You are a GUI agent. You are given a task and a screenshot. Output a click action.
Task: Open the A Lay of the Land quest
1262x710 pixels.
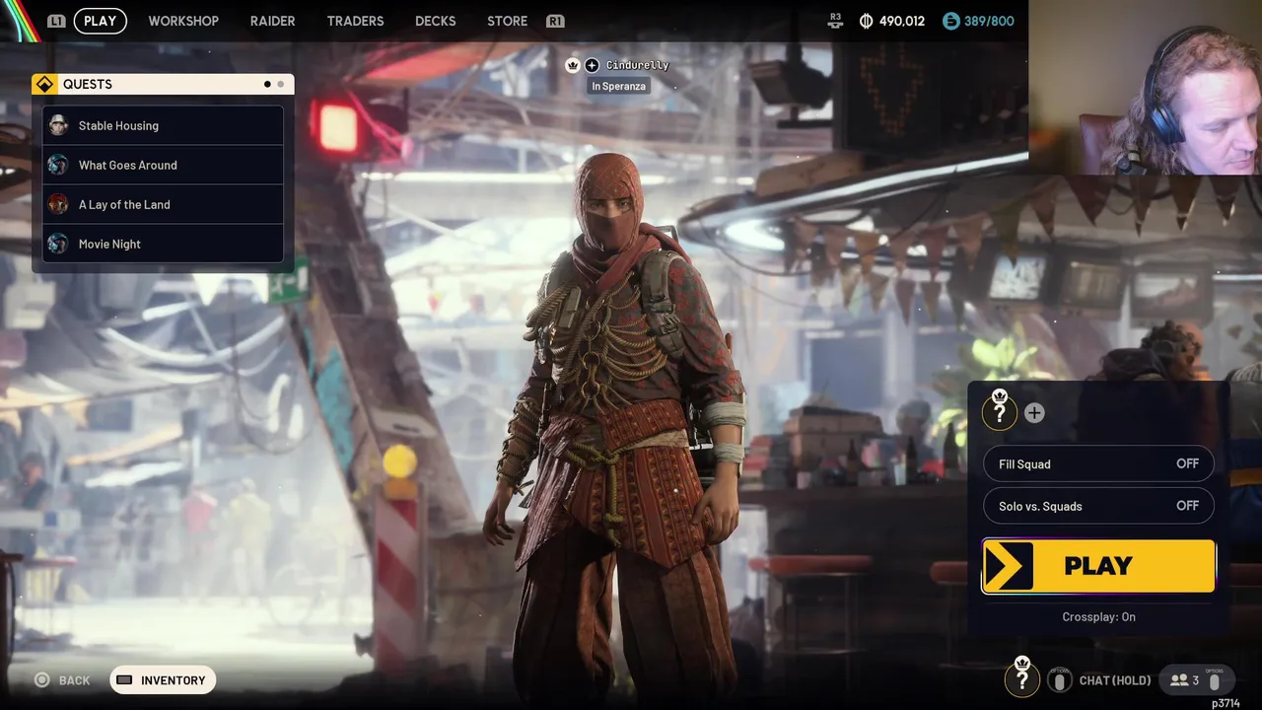click(x=163, y=204)
